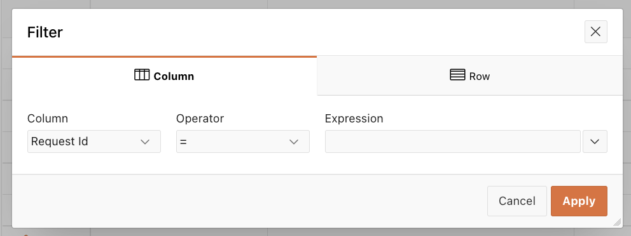Focus the Expression text field
Screen dimensions: 631x236
(453, 141)
